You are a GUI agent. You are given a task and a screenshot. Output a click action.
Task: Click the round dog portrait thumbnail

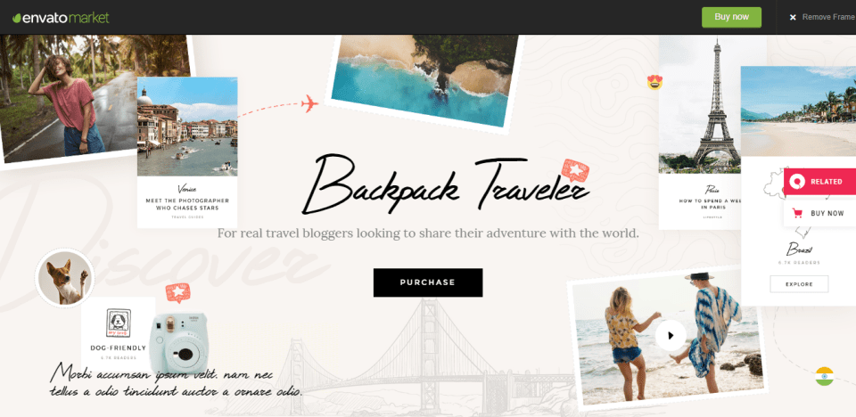point(65,278)
